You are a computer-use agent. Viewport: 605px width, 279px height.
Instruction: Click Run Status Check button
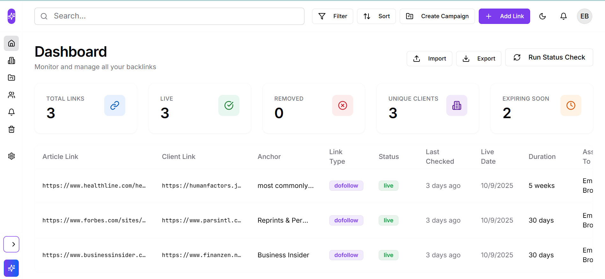[x=549, y=57]
